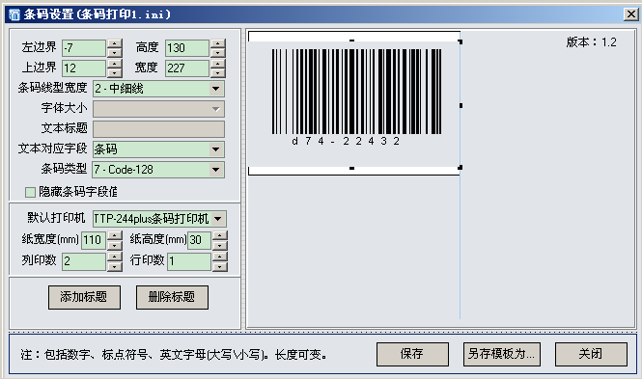This screenshot has width=642, height=379.
Task: Select the barcode image in preview
Action: click(x=356, y=92)
